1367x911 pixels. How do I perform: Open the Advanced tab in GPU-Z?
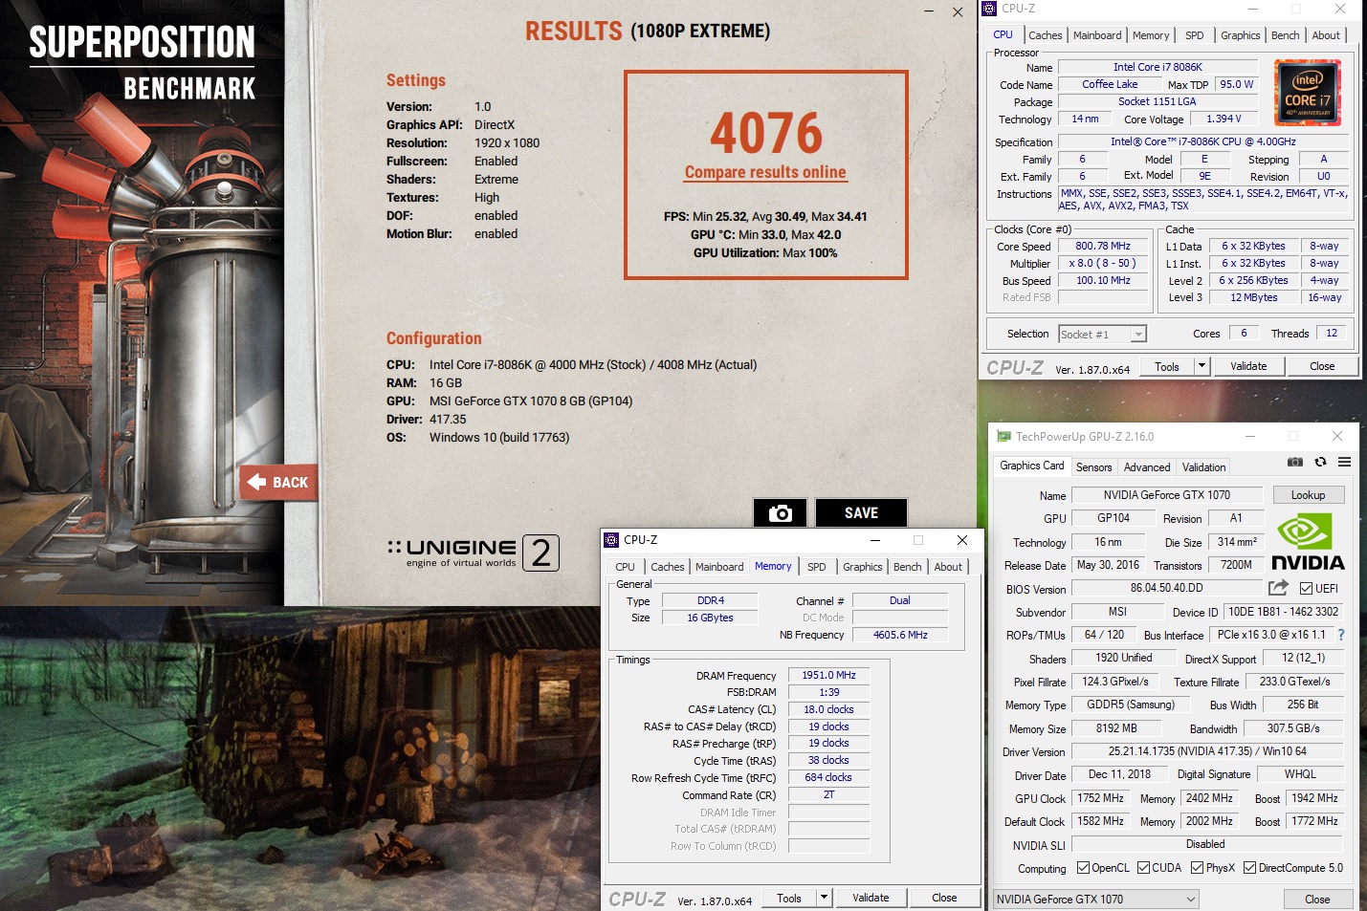click(1146, 467)
